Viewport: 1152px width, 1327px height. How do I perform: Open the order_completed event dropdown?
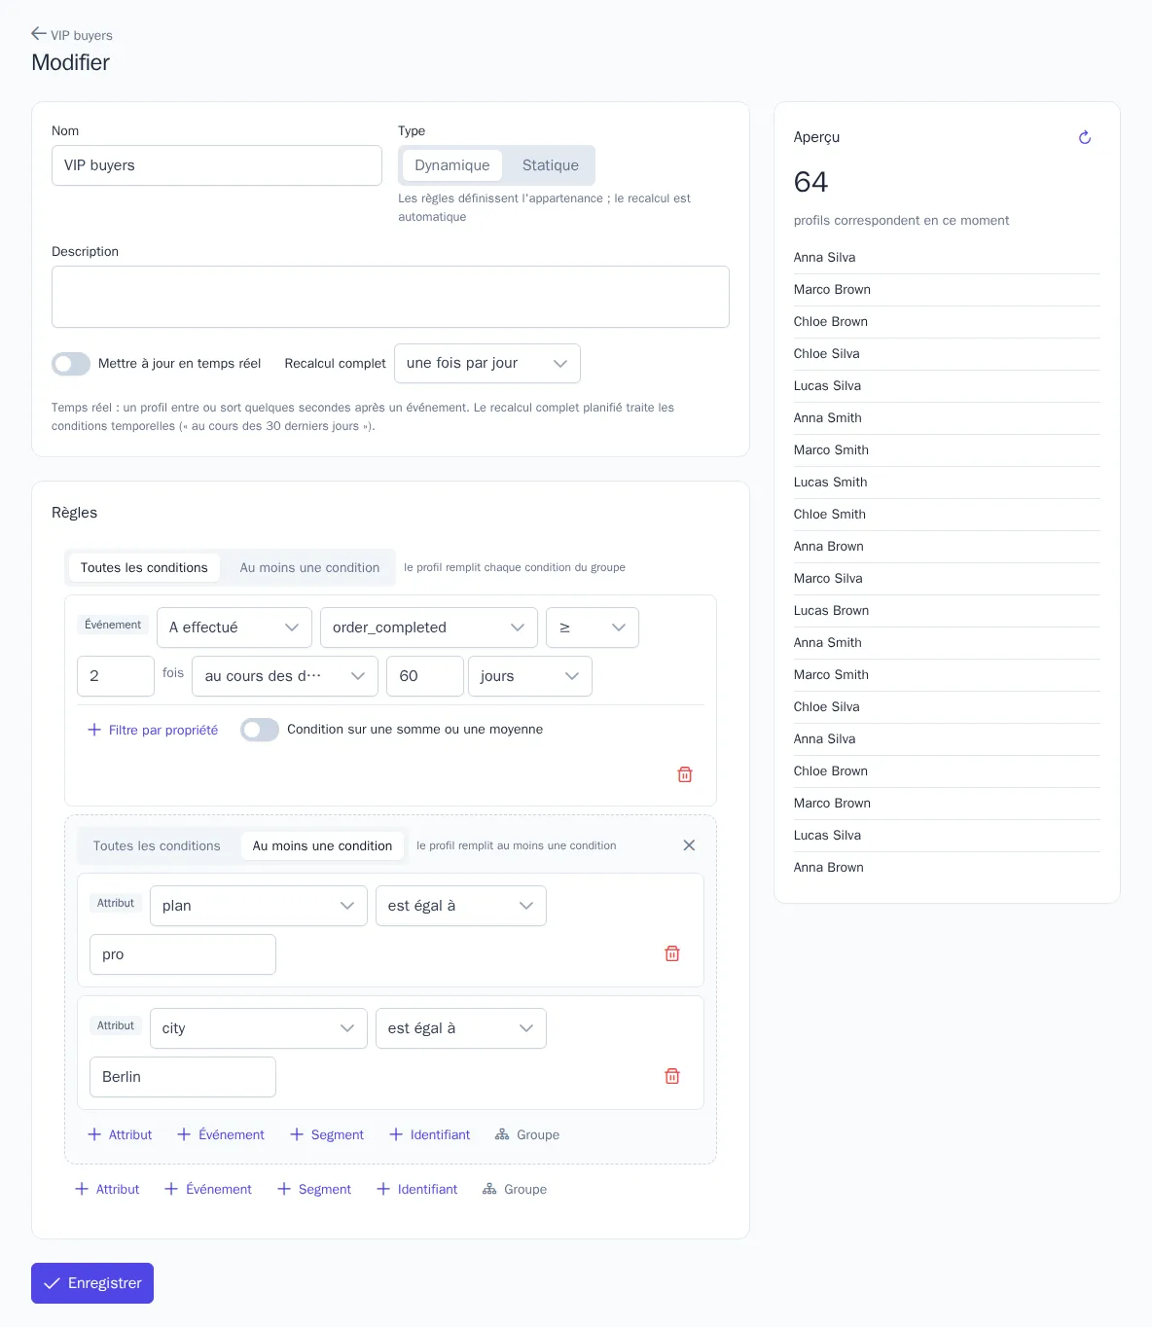pos(429,628)
